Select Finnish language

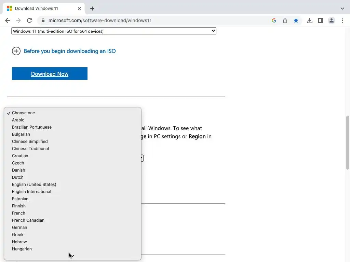click(72, 206)
